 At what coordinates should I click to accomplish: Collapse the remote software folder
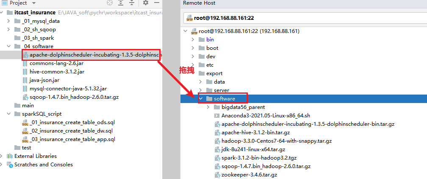[201, 98]
